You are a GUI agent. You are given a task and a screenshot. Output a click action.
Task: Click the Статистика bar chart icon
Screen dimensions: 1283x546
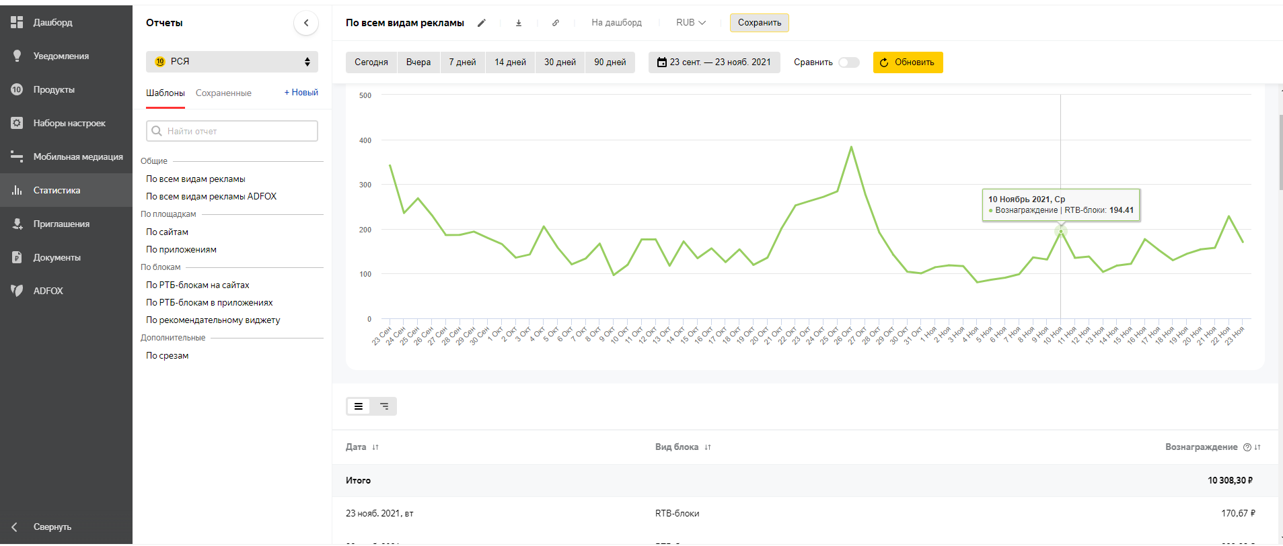tap(17, 190)
